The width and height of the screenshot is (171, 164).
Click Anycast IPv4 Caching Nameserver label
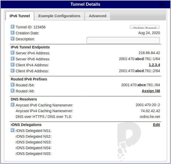tap(45, 111)
